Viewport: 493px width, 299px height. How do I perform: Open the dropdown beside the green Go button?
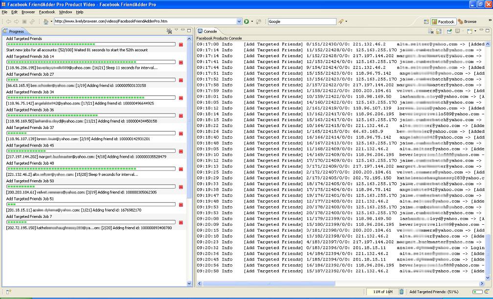pyautogui.click(x=252, y=21)
